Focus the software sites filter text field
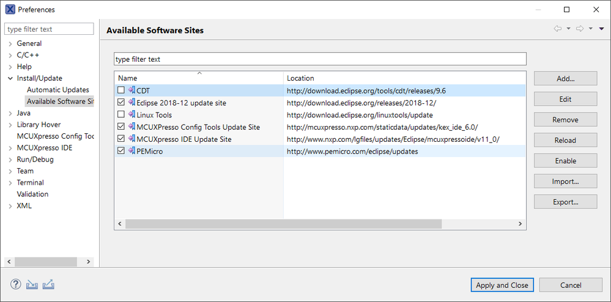This screenshot has height=302, width=611. click(320, 59)
